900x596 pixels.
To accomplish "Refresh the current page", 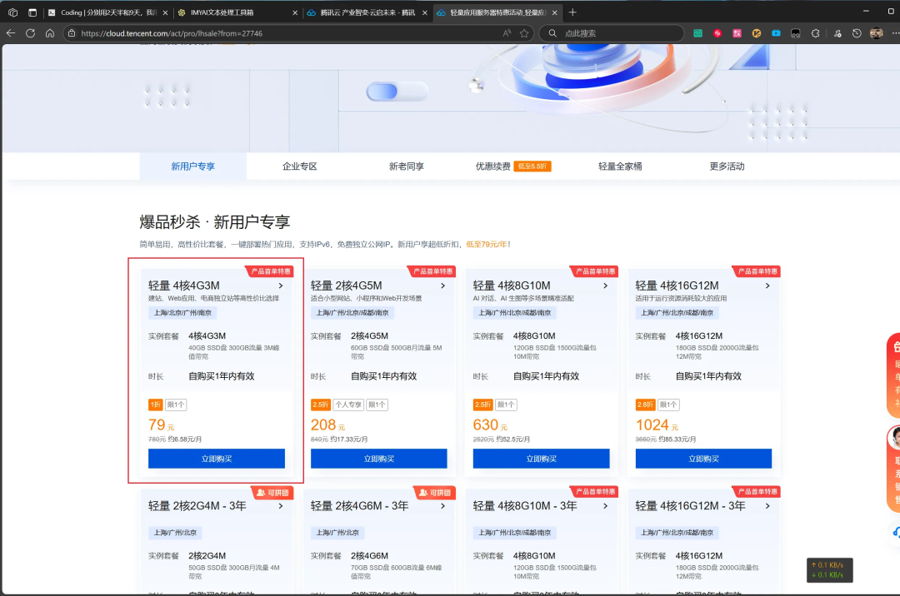I will (31, 33).
